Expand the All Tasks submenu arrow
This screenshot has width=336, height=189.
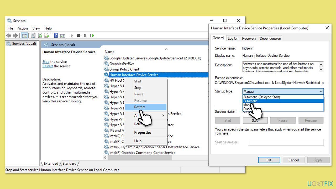163,115
